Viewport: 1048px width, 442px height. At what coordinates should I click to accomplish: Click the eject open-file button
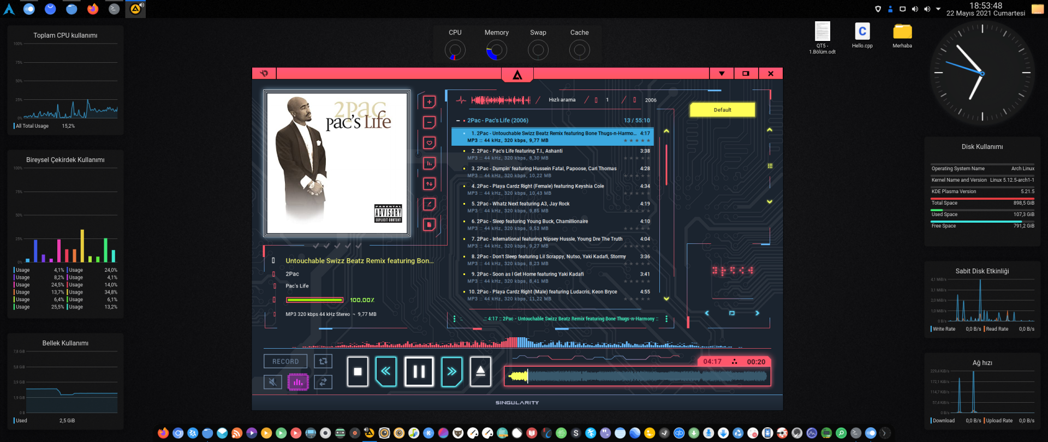click(480, 372)
